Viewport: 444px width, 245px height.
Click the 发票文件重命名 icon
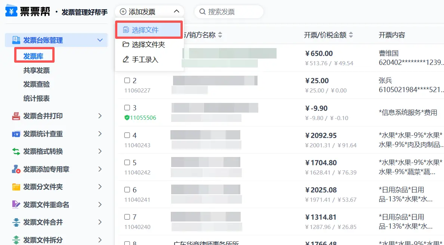pos(16,205)
